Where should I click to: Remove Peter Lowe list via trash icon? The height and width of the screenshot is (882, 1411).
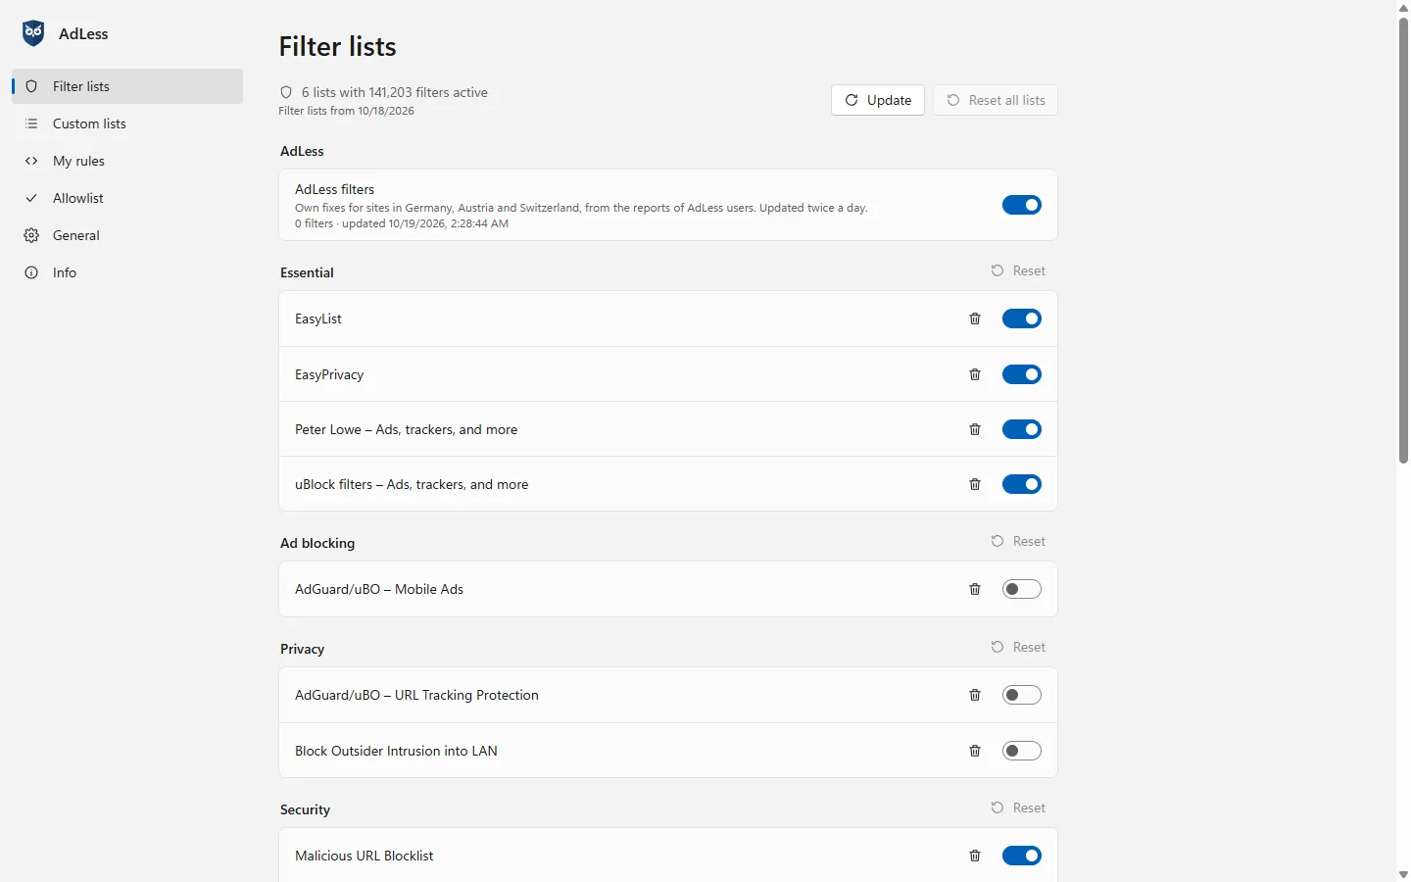(975, 429)
